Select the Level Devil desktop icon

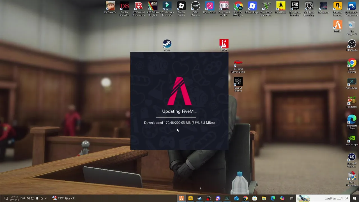pyautogui.click(x=281, y=8)
